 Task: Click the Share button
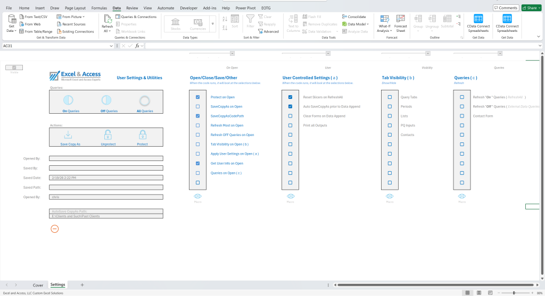[x=531, y=7]
